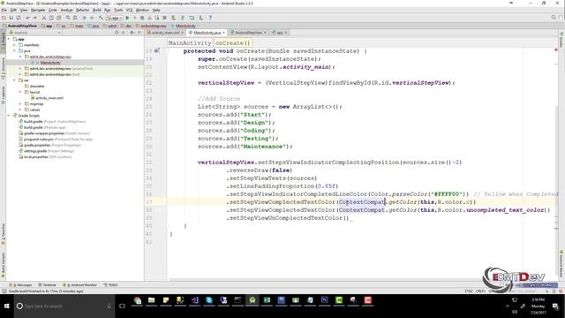
Task: Click the error stripe indicator at top right
Action: click(x=556, y=49)
